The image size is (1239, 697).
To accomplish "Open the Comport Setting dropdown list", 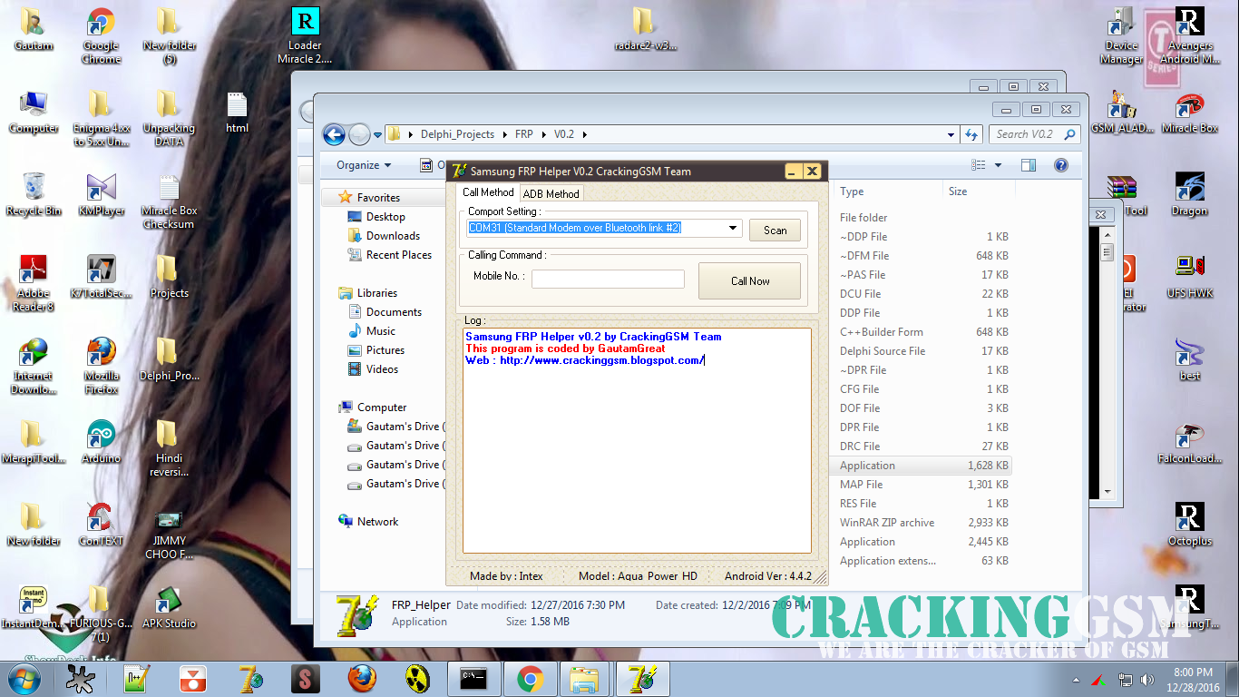I will pos(732,228).
